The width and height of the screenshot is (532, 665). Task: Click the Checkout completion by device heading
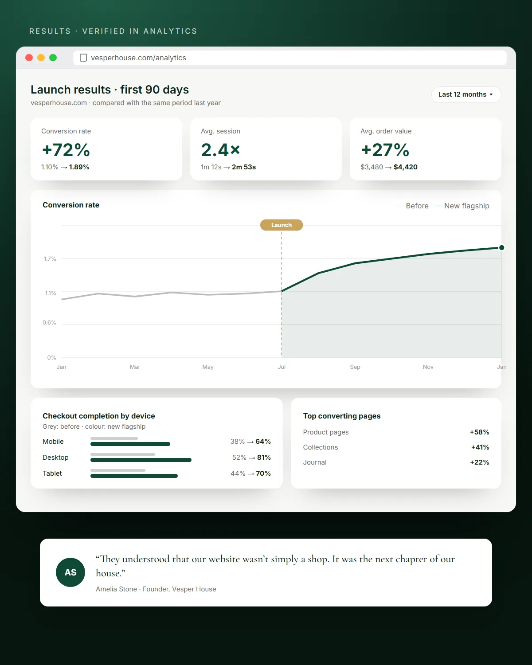tap(99, 416)
